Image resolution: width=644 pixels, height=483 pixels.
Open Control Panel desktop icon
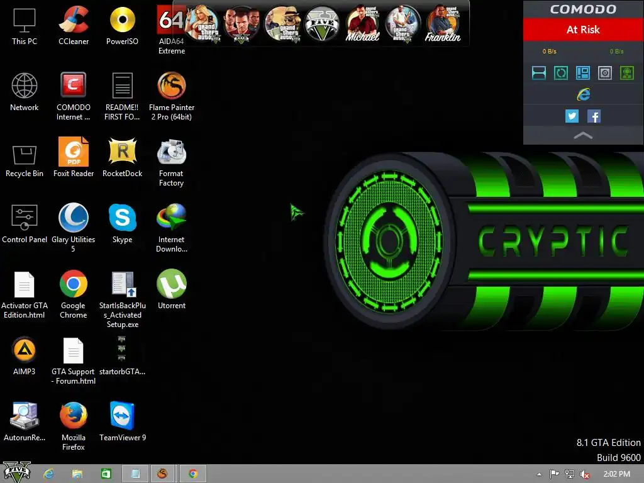coord(25,225)
